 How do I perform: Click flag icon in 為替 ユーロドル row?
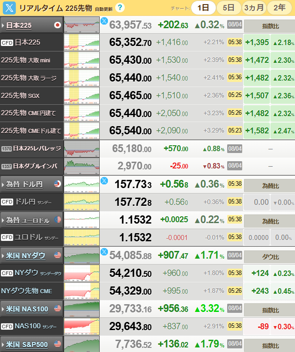coord(58,219)
